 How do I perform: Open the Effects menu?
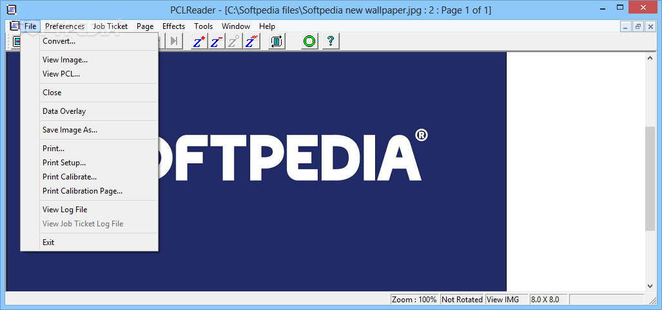point(173,26)
